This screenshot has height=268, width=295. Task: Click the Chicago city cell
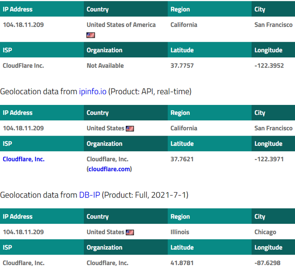tap(265, 232)
